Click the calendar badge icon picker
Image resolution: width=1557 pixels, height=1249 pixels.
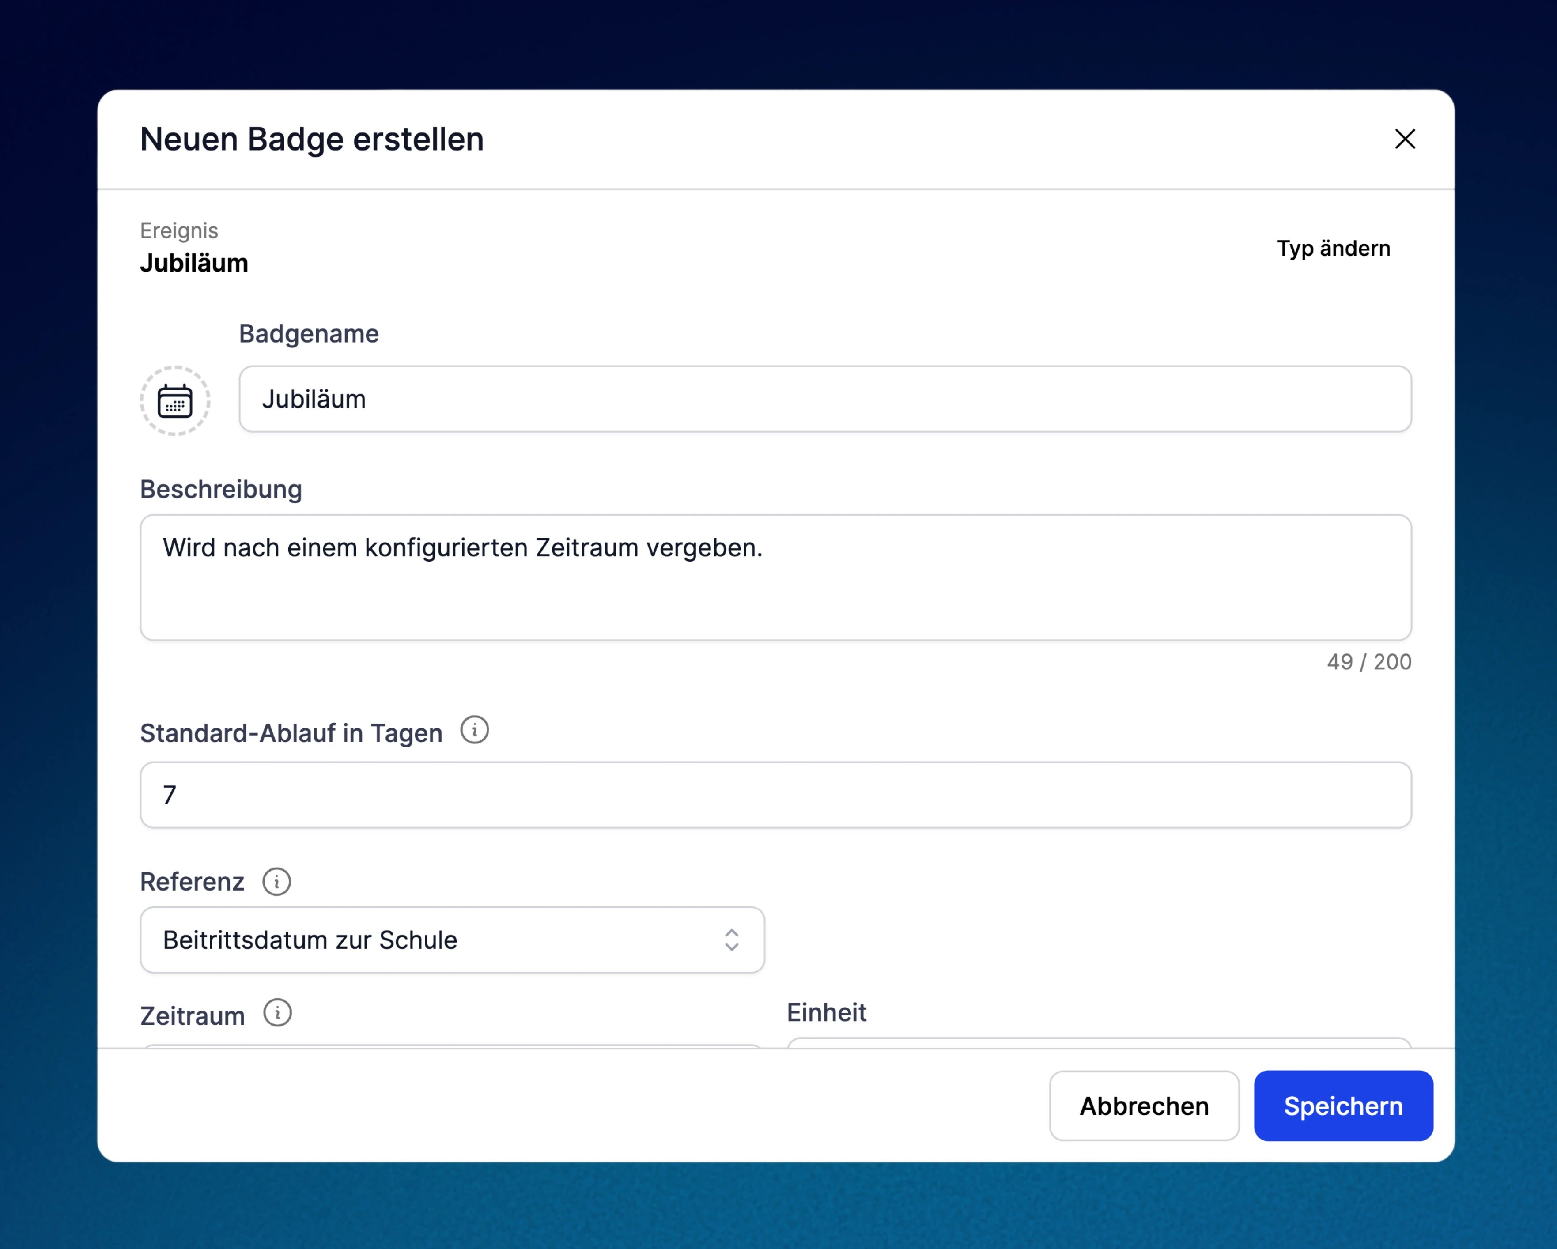coord(175,401)
